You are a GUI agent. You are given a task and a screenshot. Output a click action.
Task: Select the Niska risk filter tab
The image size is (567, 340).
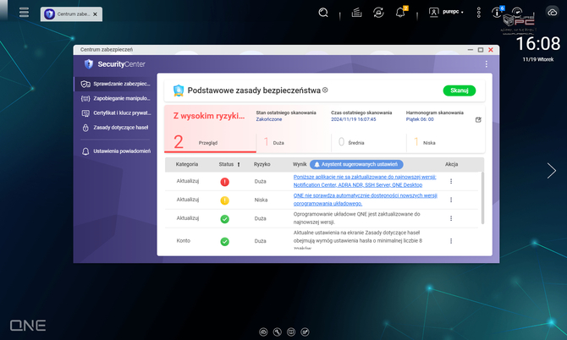click(x=445, y=142)
